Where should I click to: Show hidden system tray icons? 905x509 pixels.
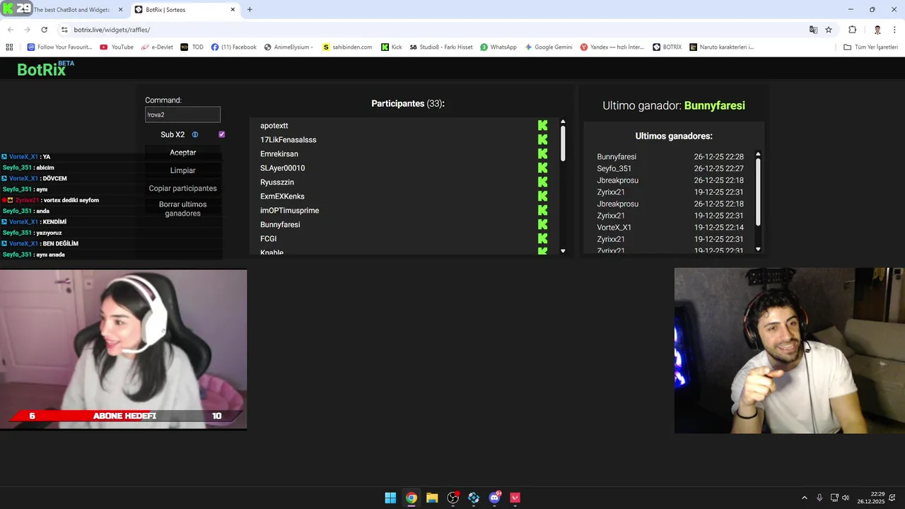point(804,498)
